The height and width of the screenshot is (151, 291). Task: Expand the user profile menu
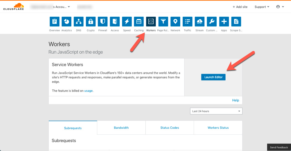[x=280, y=7]
